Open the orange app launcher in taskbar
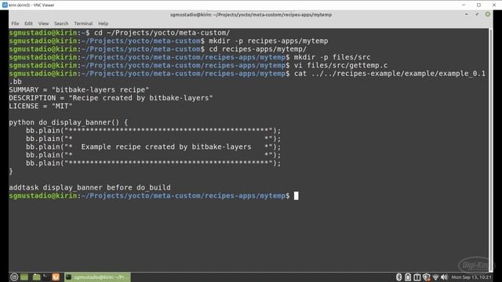This screenshot has height=282, width=502. pyautogui.click(x=56, y=277)
